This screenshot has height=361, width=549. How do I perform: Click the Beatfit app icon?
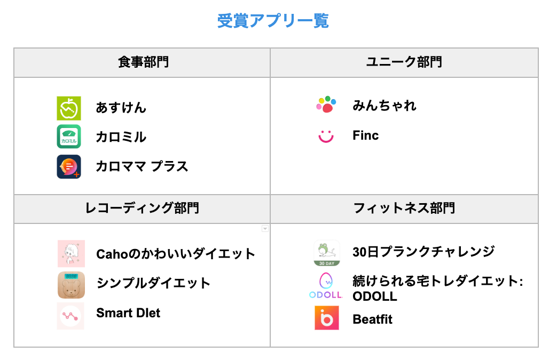pos(326,318)
